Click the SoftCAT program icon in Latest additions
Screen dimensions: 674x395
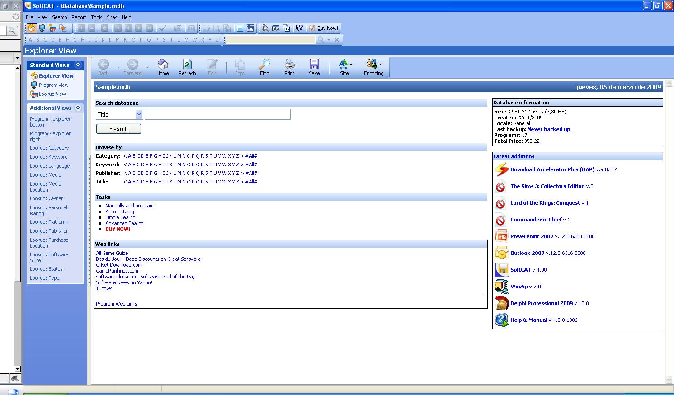click(501, 270)
